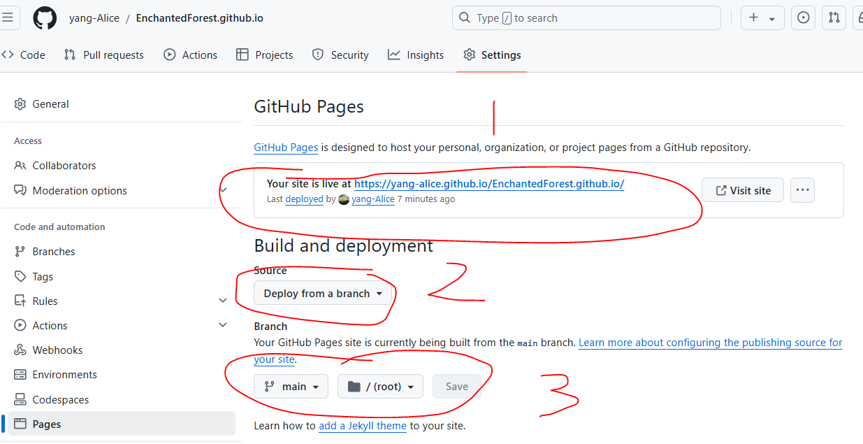Click the Collaborators people icon
Viewport: 863px width, 444px height.
20,166
